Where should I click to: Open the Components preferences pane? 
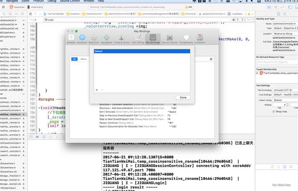pos(186,39)
